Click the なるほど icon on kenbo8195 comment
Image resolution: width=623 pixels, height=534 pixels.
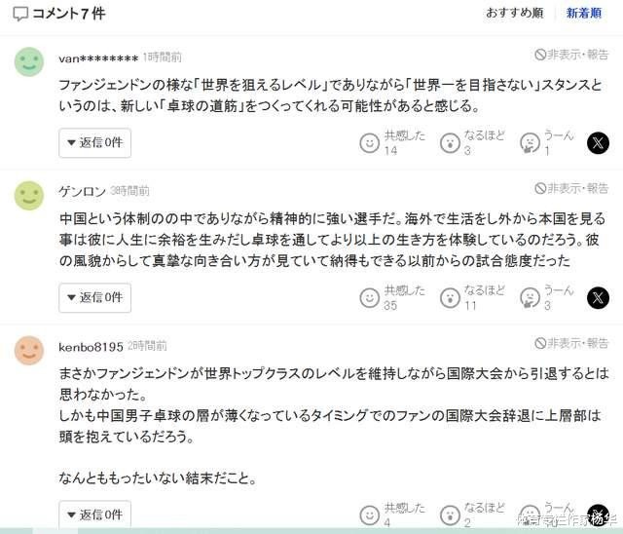tap(450, 515)
